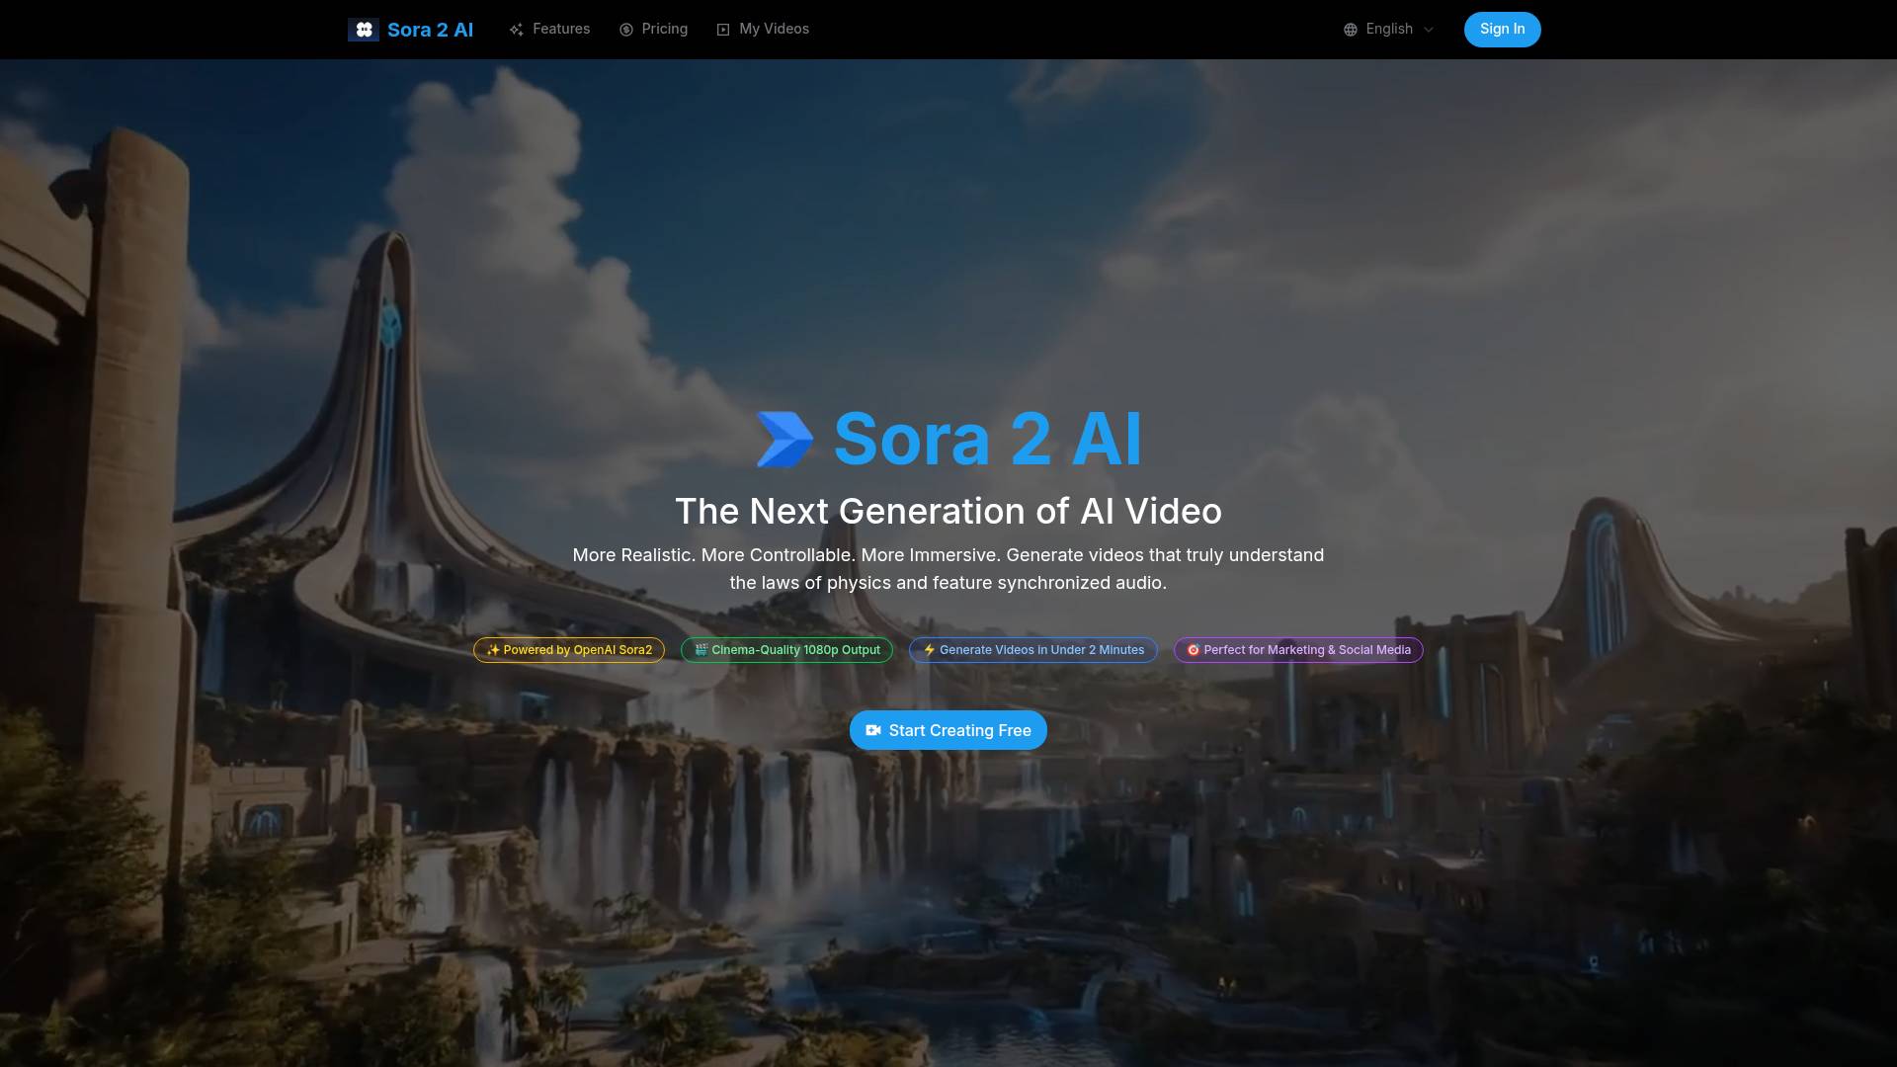Click the play icon beside My Videos
This screenshot has height=1067, width=1897.
723,30
